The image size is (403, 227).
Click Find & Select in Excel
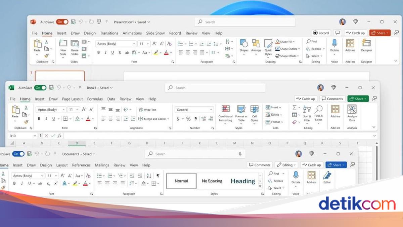[319, 114]
